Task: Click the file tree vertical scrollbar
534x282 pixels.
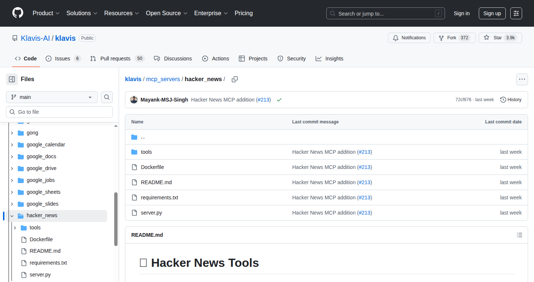Action: point(116,219)
